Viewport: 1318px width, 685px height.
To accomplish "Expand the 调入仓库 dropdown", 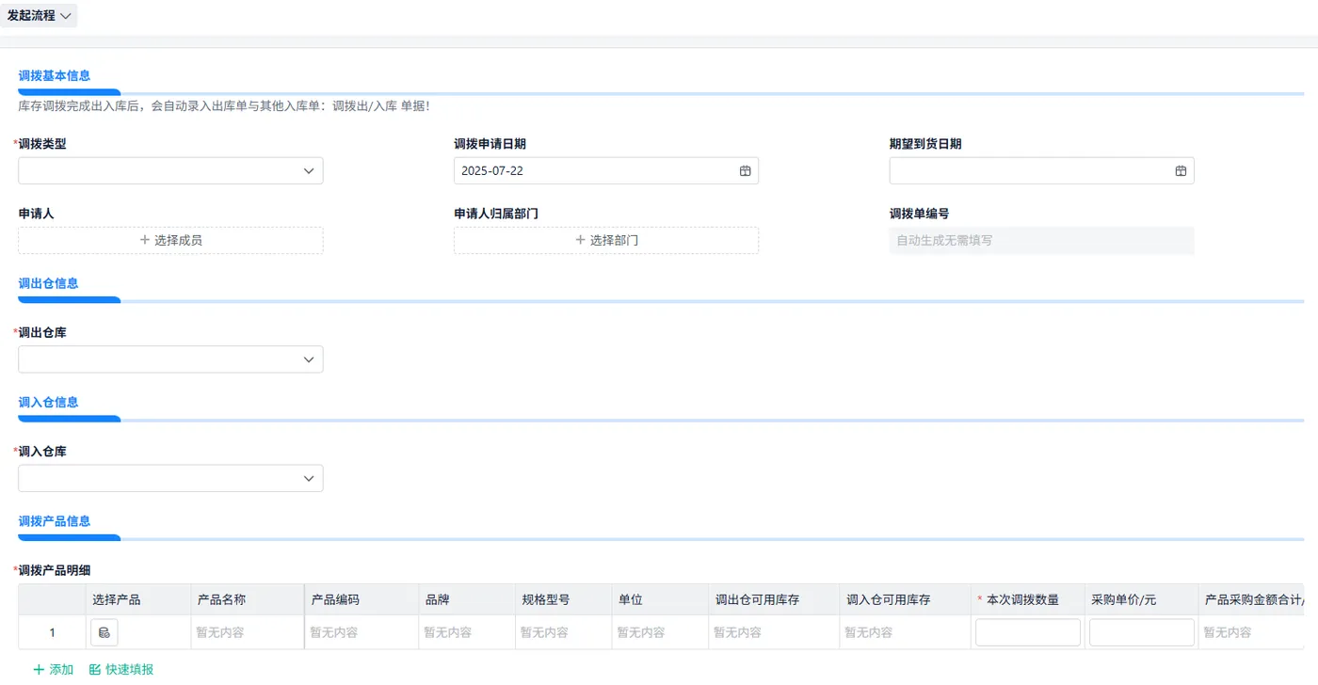I will [170, 478].
